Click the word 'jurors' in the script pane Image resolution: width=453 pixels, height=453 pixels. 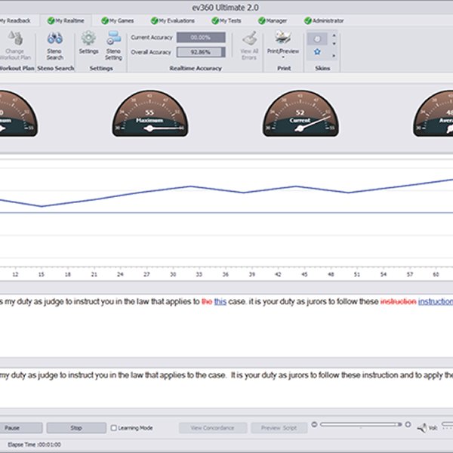pyautogui.click(x=298, y=375)
